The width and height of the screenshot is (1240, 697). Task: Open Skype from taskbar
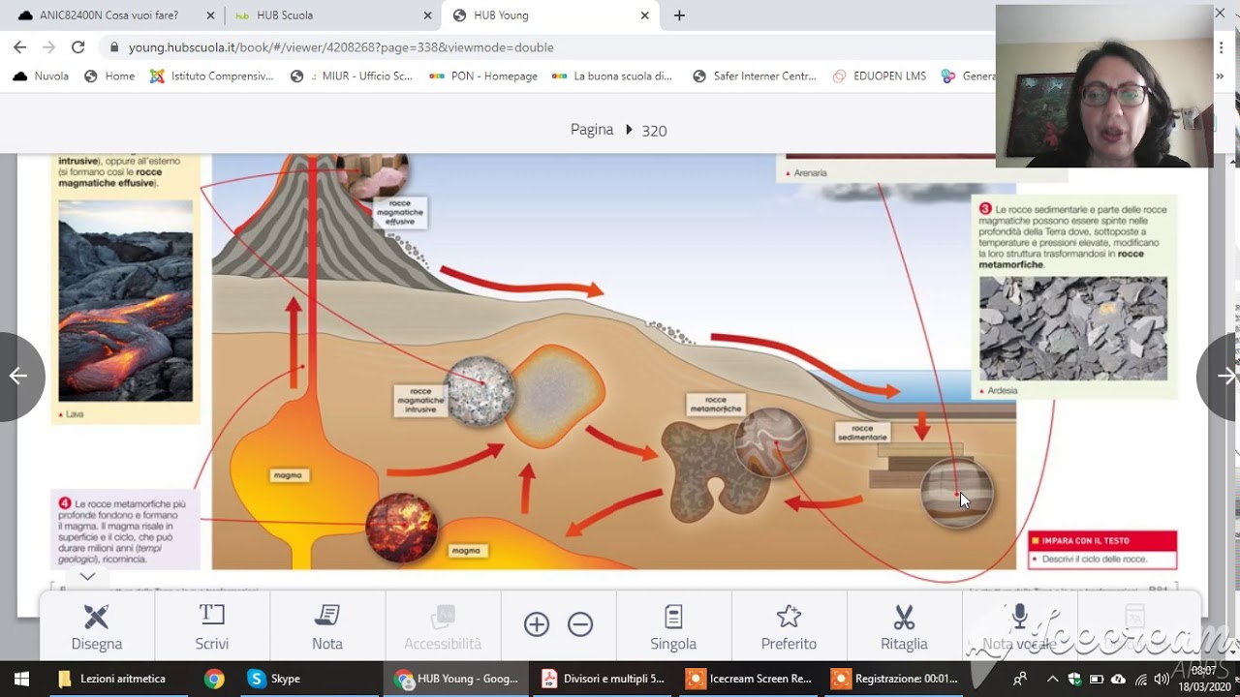click(x=274, y=679)
